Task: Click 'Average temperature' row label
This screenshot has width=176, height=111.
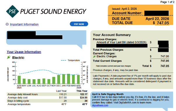Action: coord(19,104)
